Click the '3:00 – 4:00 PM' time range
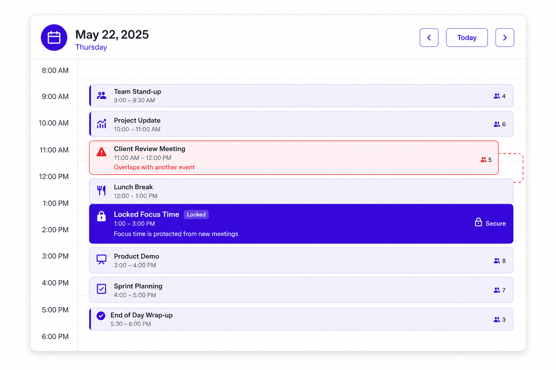The width and height of the screenshot is (556, 370). click(x=135, y=265)
